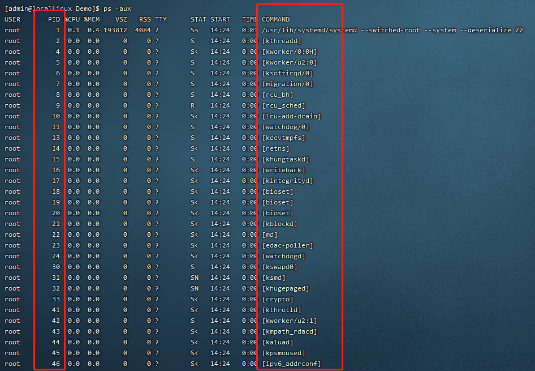Click the VSZ column header

tap(120, 19)
